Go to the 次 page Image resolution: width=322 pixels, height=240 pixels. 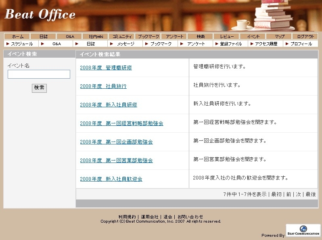point(298,194)
